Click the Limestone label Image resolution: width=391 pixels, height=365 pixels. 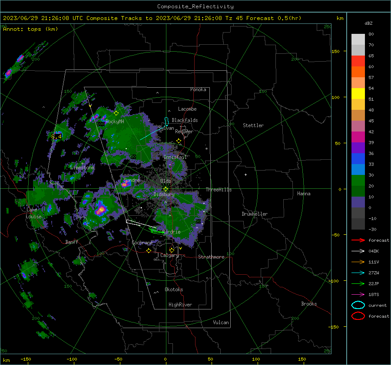(82, 168)
